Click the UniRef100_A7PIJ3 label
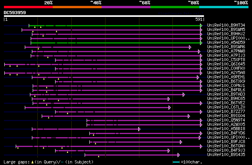This screenshot has width=252, height=165. click(226, 56)
